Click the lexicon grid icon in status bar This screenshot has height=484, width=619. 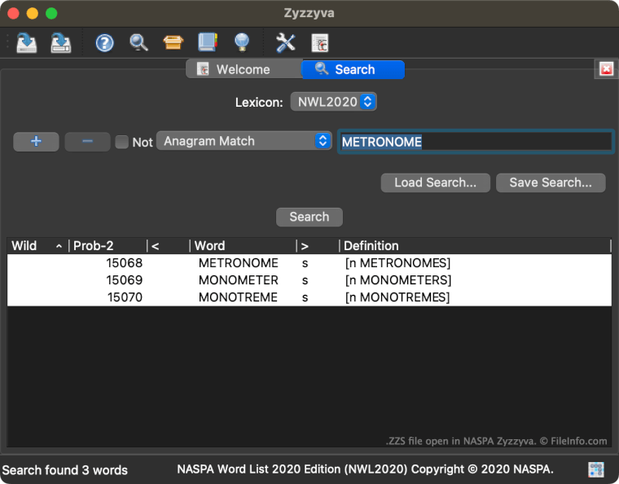point(596,469)
